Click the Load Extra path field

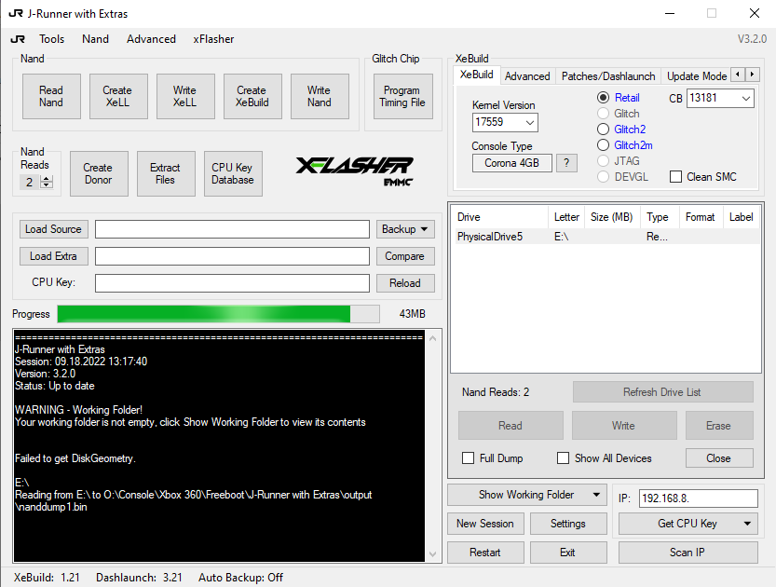pos(232,256)
